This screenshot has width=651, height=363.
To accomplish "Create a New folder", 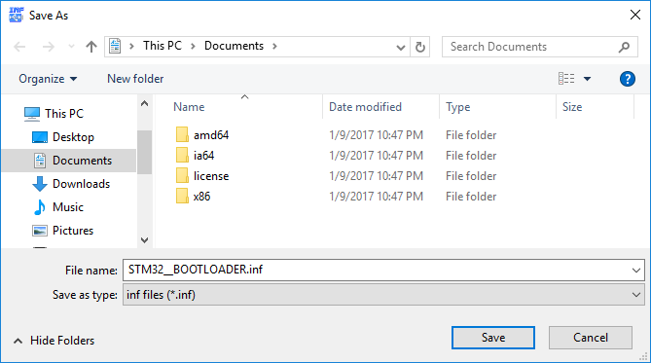I will pos(135,79).
